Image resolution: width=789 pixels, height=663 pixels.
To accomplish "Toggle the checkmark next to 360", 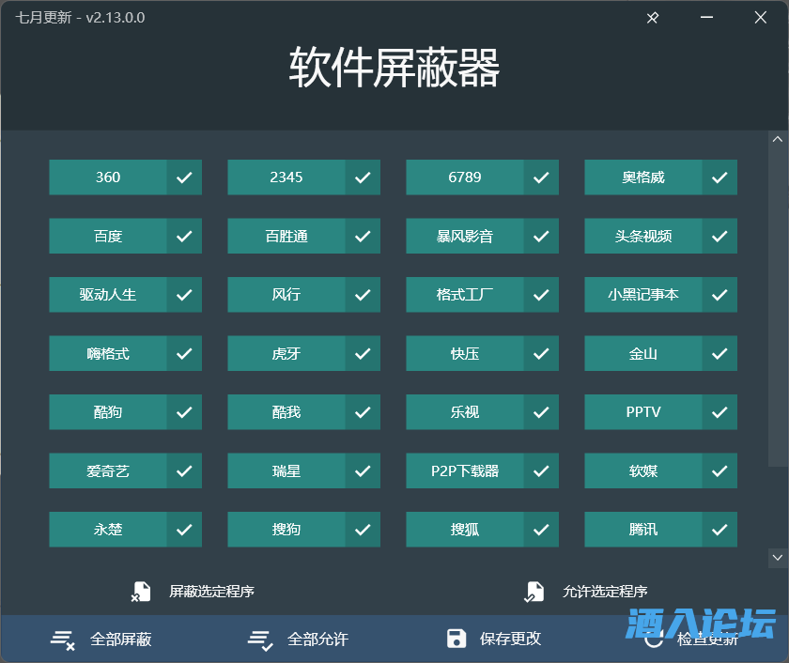I will coord(184,177).
